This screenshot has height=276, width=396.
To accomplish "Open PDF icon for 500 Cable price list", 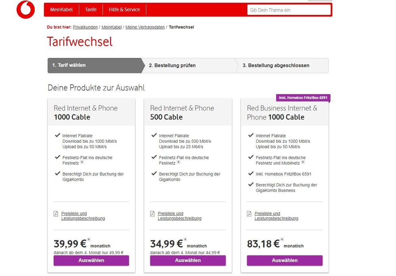I will 152,214.
